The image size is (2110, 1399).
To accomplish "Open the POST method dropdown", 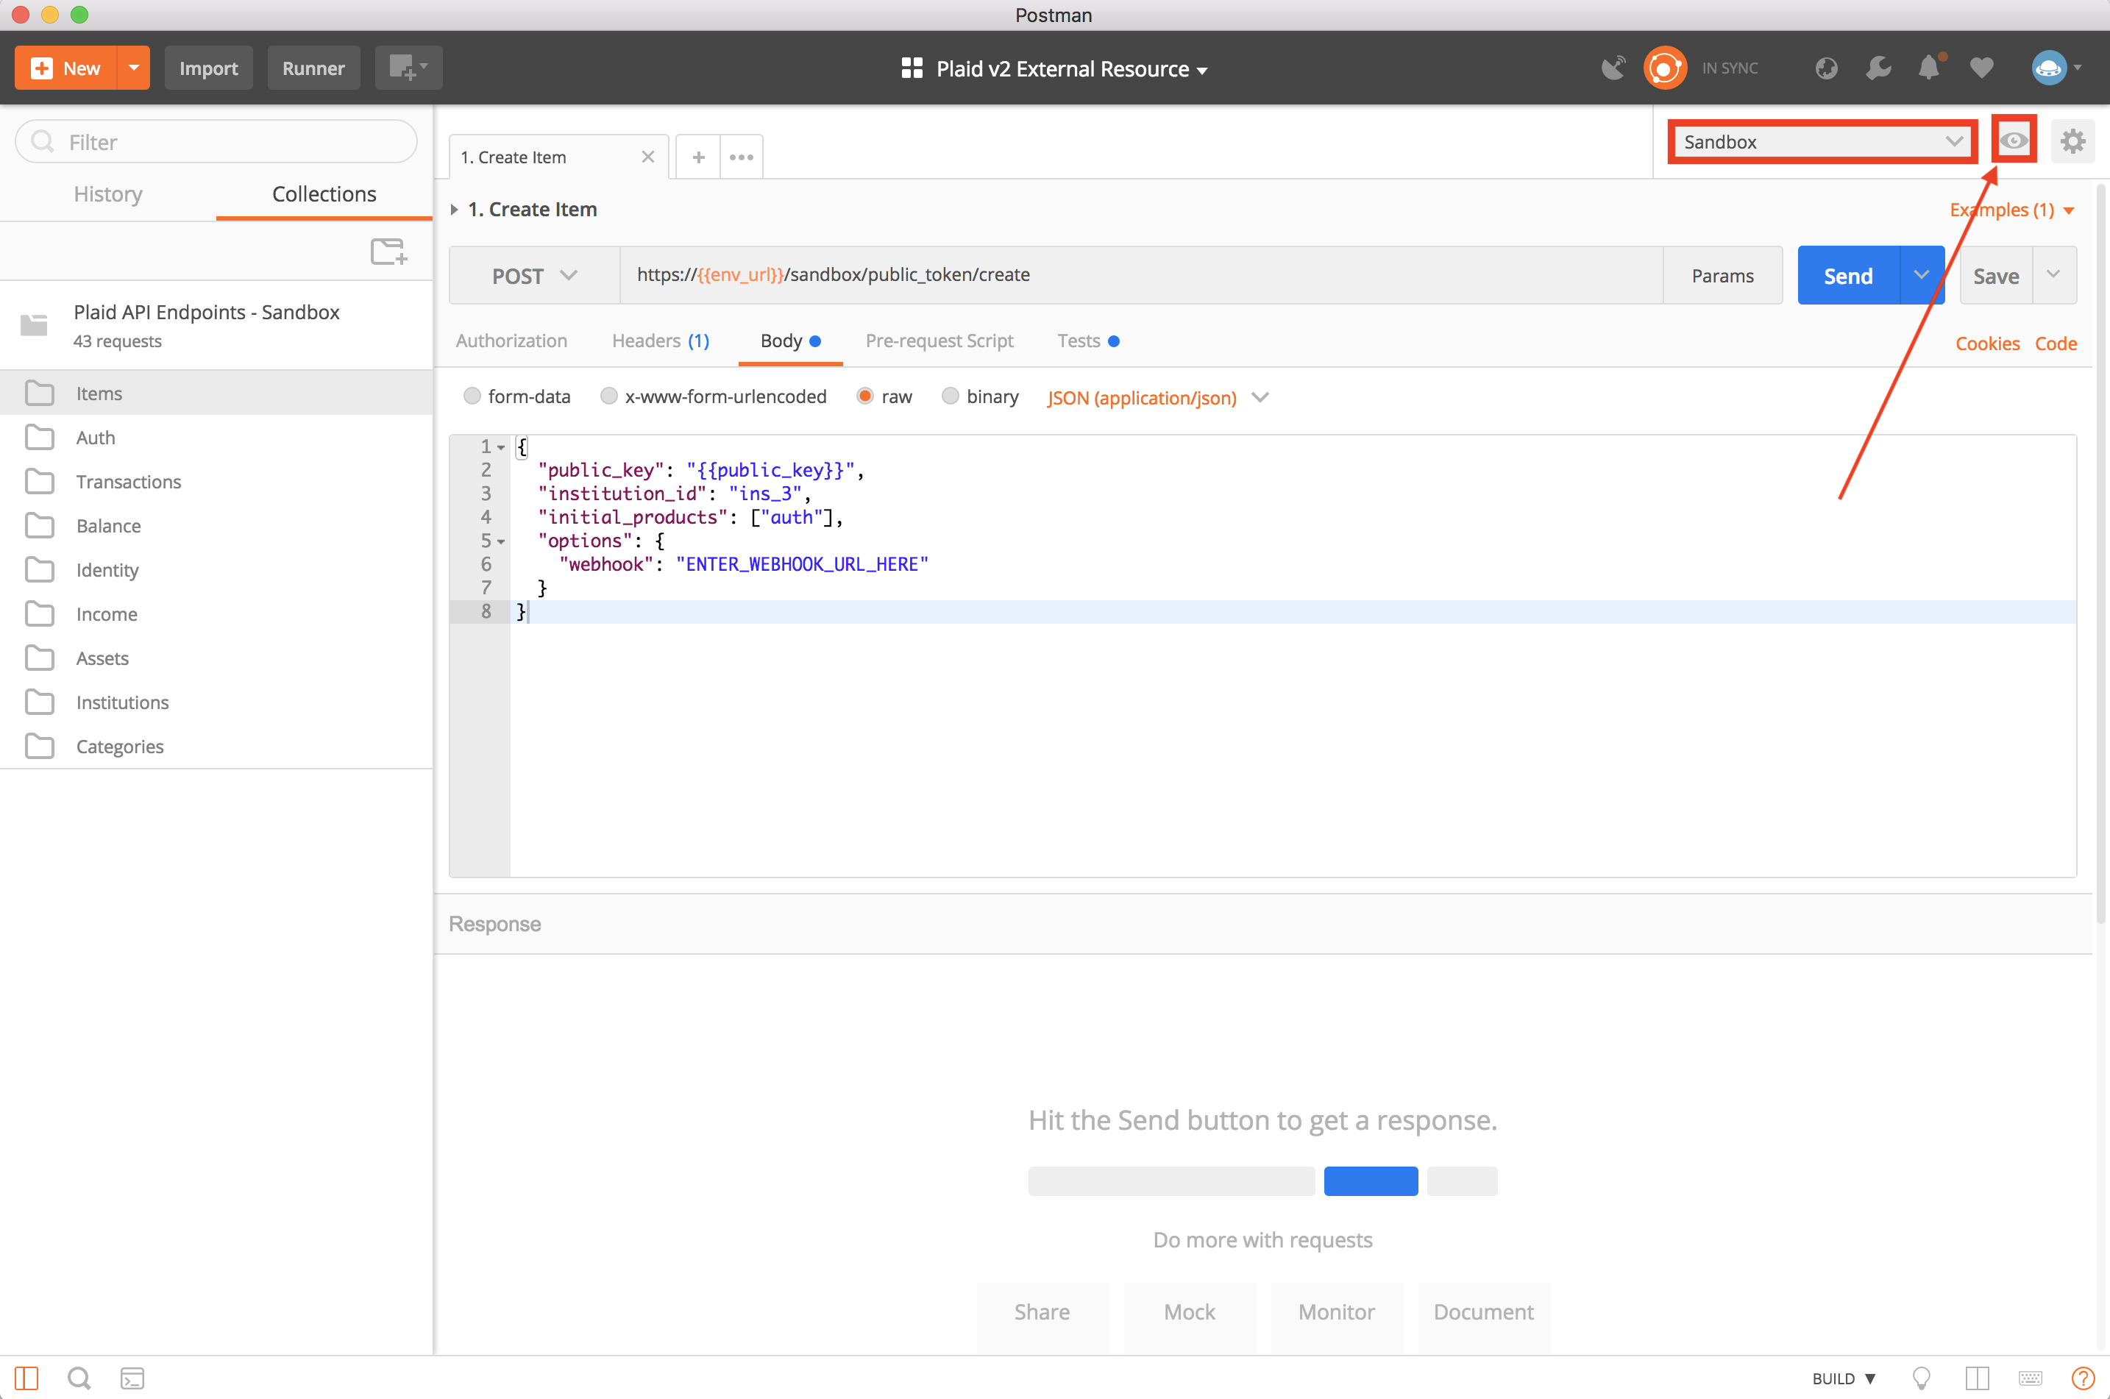I will 534,276.
